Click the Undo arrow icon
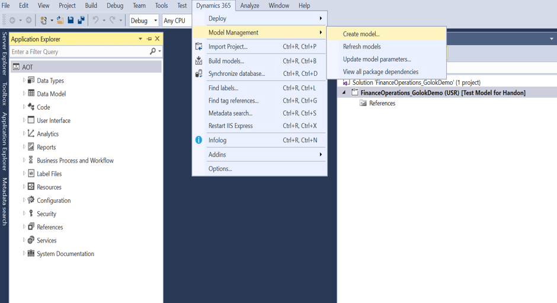Screen dimensions: 557x303 point(95,20)
